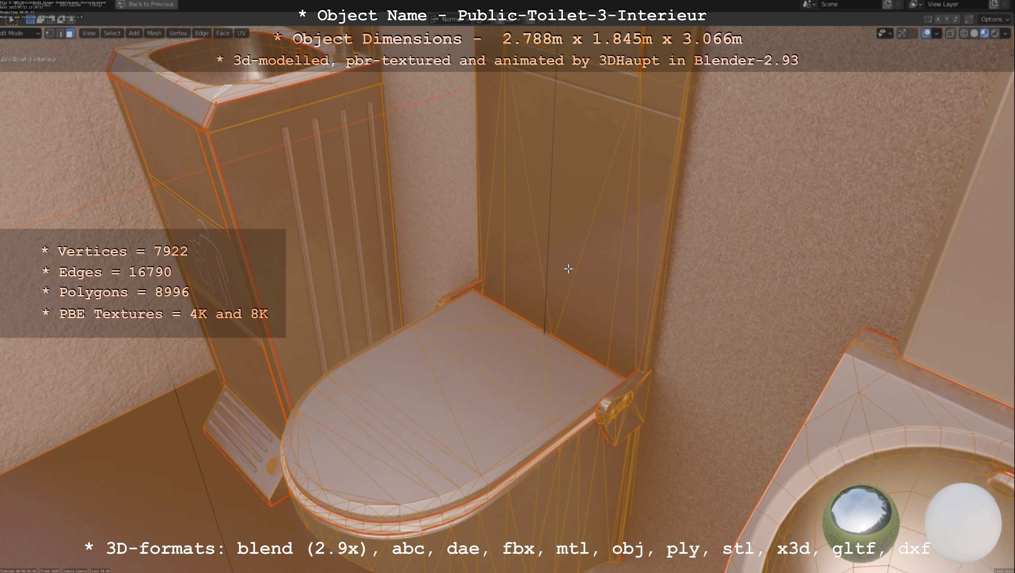Screen dimensions: 1015x573
Task: Enable face select mode
Action: pyautogui.click(x=70, y=34)
